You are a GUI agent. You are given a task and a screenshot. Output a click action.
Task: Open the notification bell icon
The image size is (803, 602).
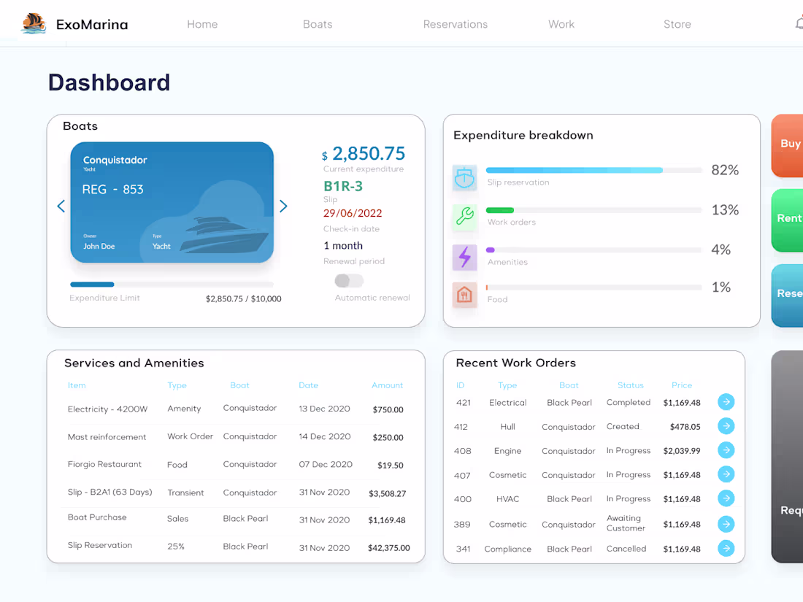click(799, 23)
